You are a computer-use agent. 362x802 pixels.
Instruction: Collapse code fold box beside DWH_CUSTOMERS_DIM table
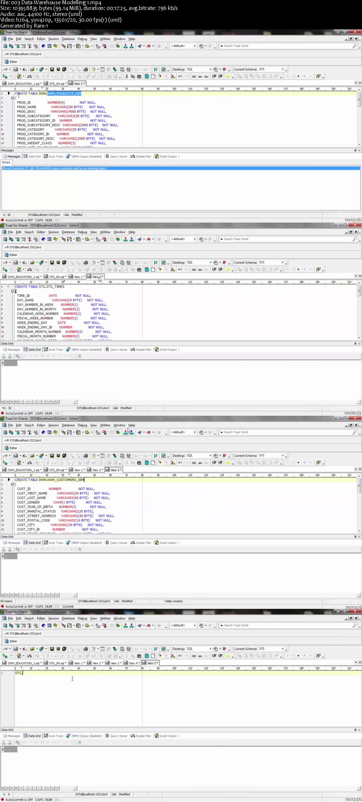tap(12, 484)
